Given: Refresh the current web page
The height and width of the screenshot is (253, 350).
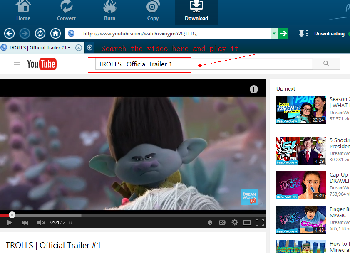Looking at the screenshot, I should [x=40, y=34].
